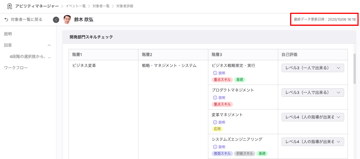
Task: Open the 自己評価 dropdown for システムズエンジニアリング
Action: point(313,142)
